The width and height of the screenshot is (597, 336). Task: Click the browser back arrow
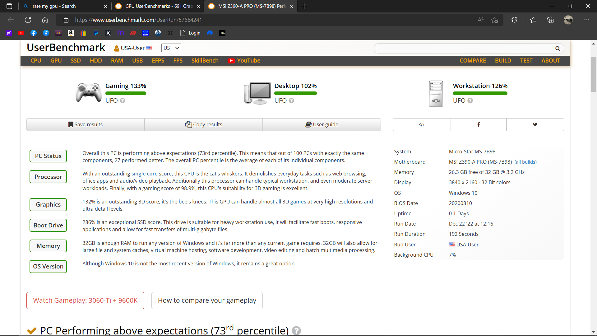[11, 20]
